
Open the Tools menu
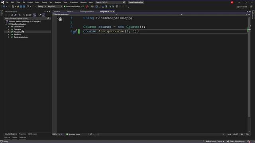[65, 2]
